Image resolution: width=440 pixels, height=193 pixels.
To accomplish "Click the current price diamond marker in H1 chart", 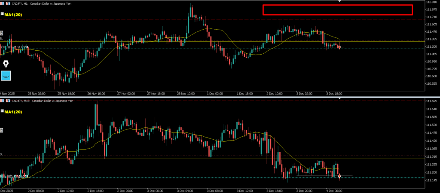I will 339,47.
